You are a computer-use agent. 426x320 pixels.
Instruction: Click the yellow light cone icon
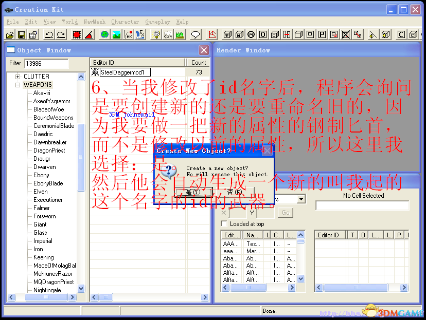(372, 35)
